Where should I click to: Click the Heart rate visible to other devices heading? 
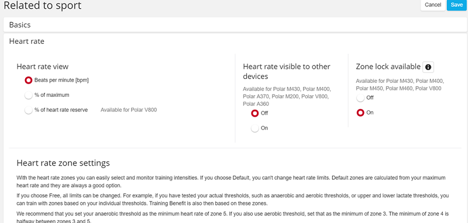pos(287,71)
